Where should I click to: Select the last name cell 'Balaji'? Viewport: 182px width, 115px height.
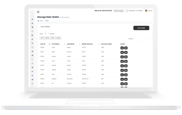pos(69,65)
